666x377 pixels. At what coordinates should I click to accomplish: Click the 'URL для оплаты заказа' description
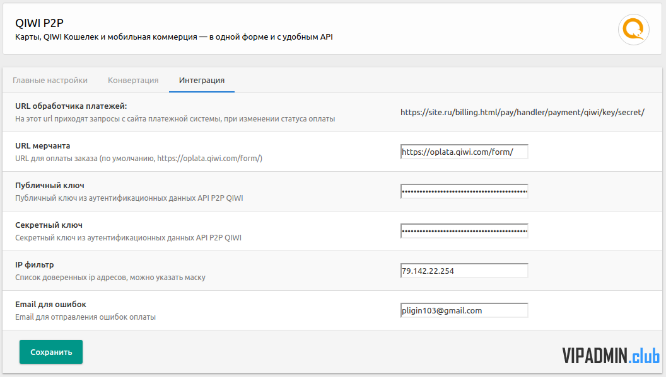pyautogui.click(x=139, y=159)
